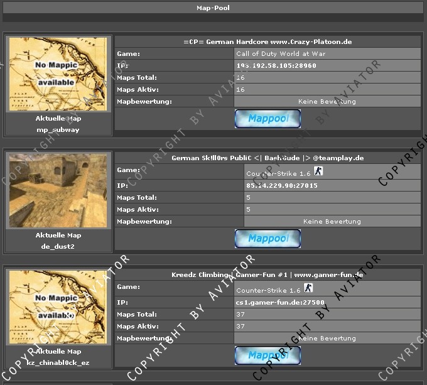This screenshot has height=385, width=427.
Task: Select the Map-Pool header bar
Action: (x=213, y=8)
